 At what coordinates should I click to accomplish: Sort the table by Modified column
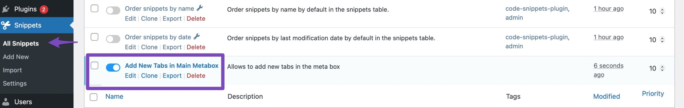(x=607, y=97)
